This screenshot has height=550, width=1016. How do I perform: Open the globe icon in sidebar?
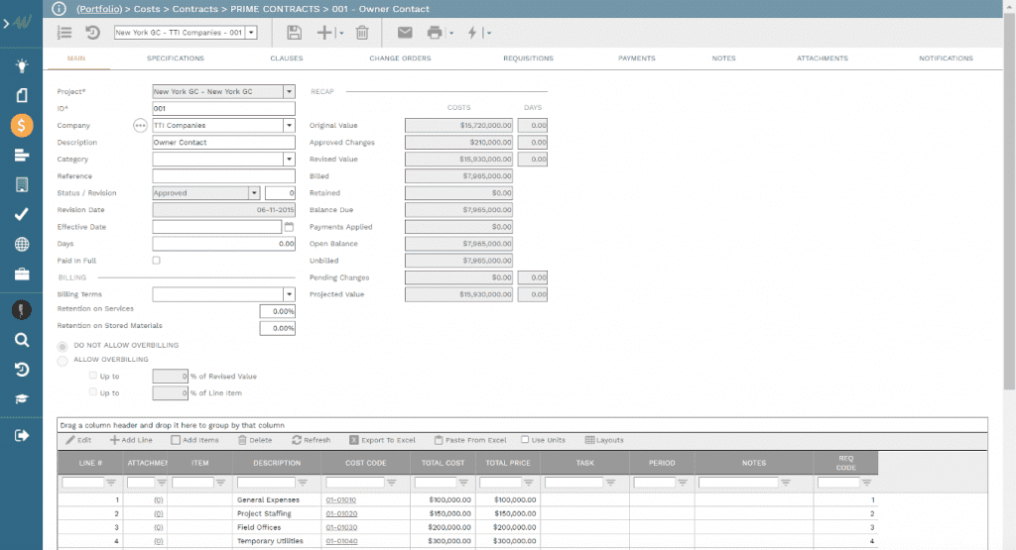coord(22,244)
